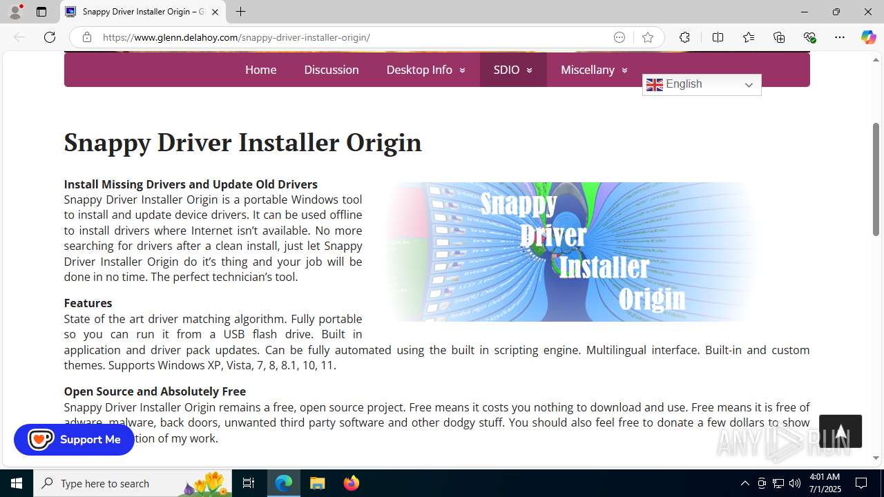Click 'Open Source and Absolutely Free' subheading

[155, 391]
